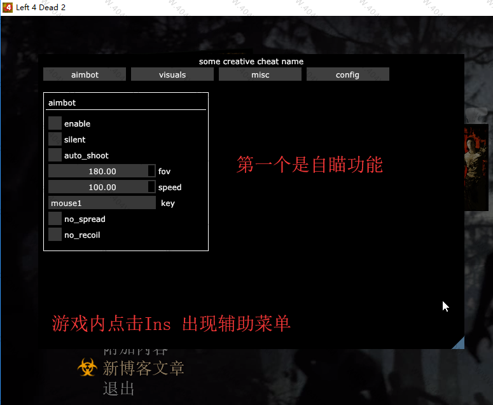Click the speed slider showing 100.00
Image resolution: width=493 pixels, height=405 pixels.
click(x=99, y=187)
